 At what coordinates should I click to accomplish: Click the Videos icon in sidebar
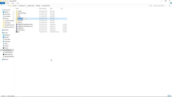point(3,48)
